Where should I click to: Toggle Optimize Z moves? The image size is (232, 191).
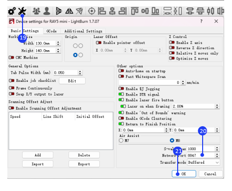172,58
